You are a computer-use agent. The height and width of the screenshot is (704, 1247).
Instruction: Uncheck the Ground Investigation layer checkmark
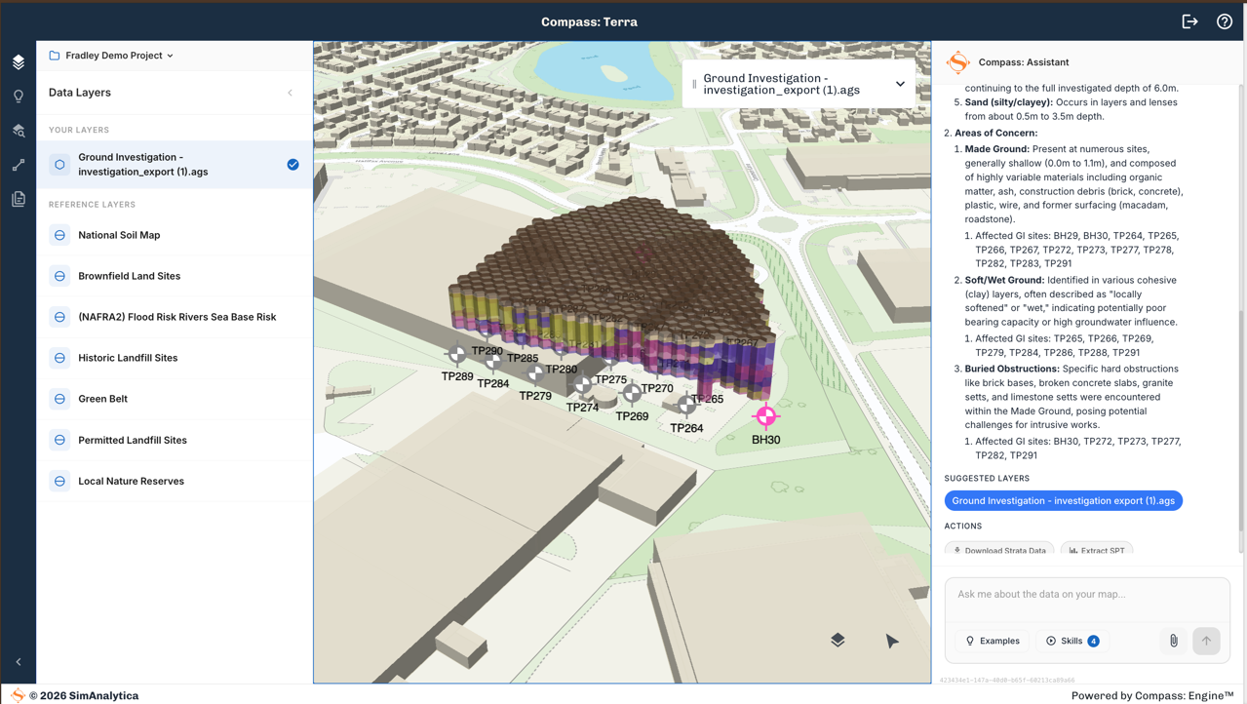pyautogui.click(x=292, y=165)
